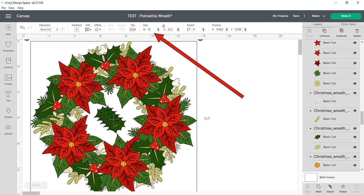Click the Position Y input field

click(x=239, y=30)
